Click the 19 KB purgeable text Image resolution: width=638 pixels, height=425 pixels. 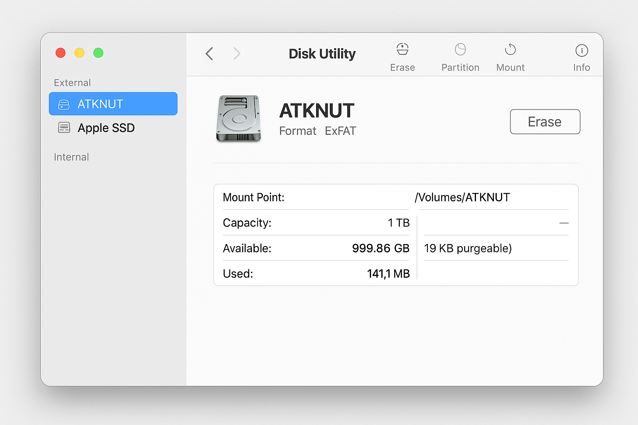(x=468, y=248)
